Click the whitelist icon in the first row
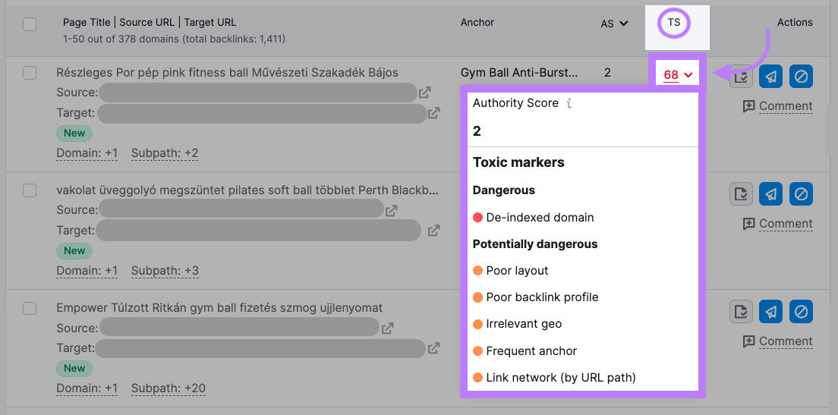This screenshot has width=838, height=415. [741, 77]
